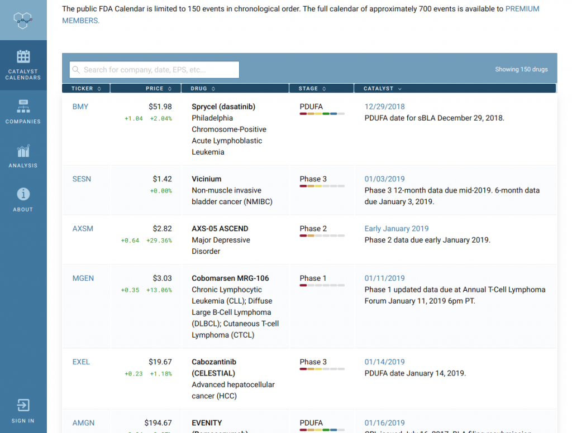This screenshot has width=572, height=433.
Task: Click the Cobomarsen MRG-106 drug name
Action: click(x=230, y=278)
